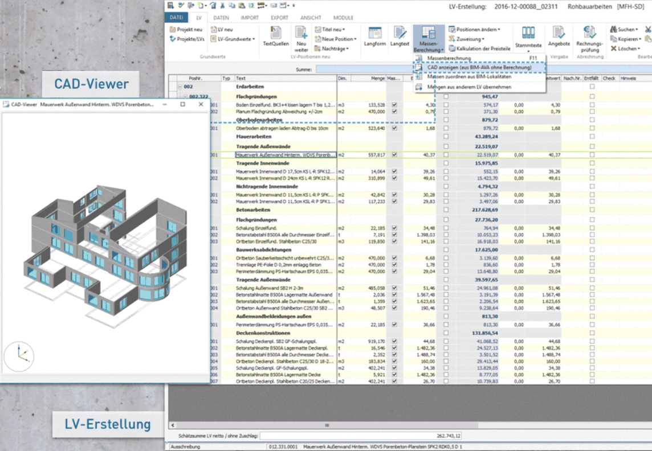This screenshot has height=451, width=652.
Task: Click the green check-mark icon in quick access toolbar
Action: pos(181,5)
